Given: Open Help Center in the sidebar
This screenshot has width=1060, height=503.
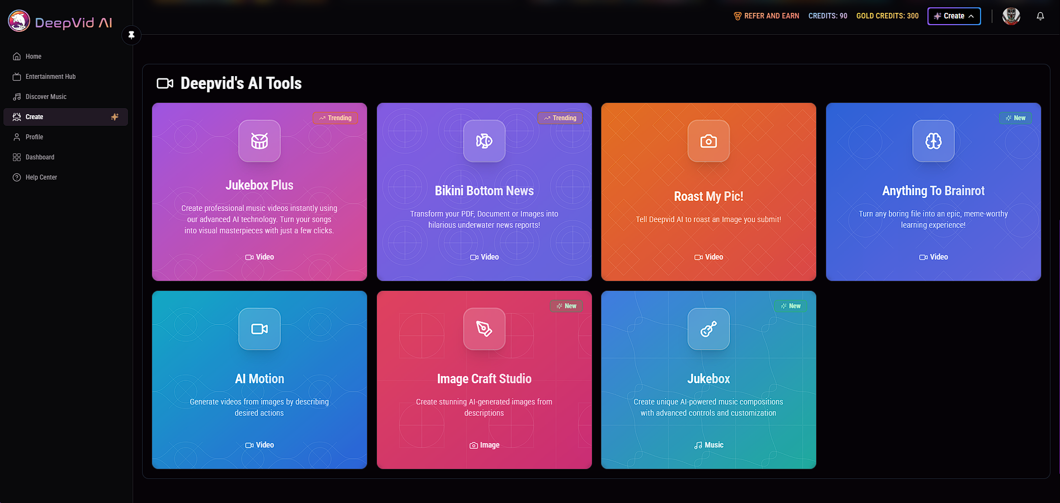Looking at the screenshot, I should point(66,177).
